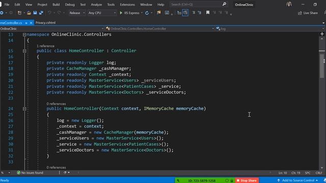
Task: Open the Build menu
Action: [x=56, y=5]
